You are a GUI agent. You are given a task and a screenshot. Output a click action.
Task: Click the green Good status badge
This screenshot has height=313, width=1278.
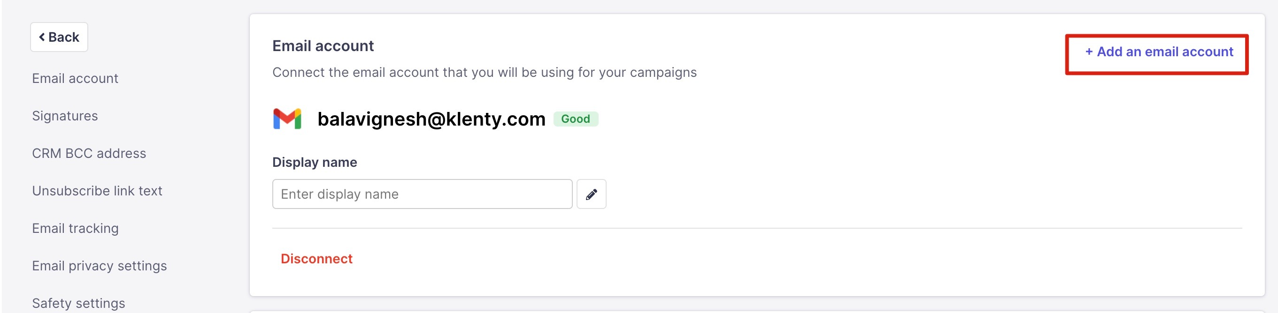575,119
